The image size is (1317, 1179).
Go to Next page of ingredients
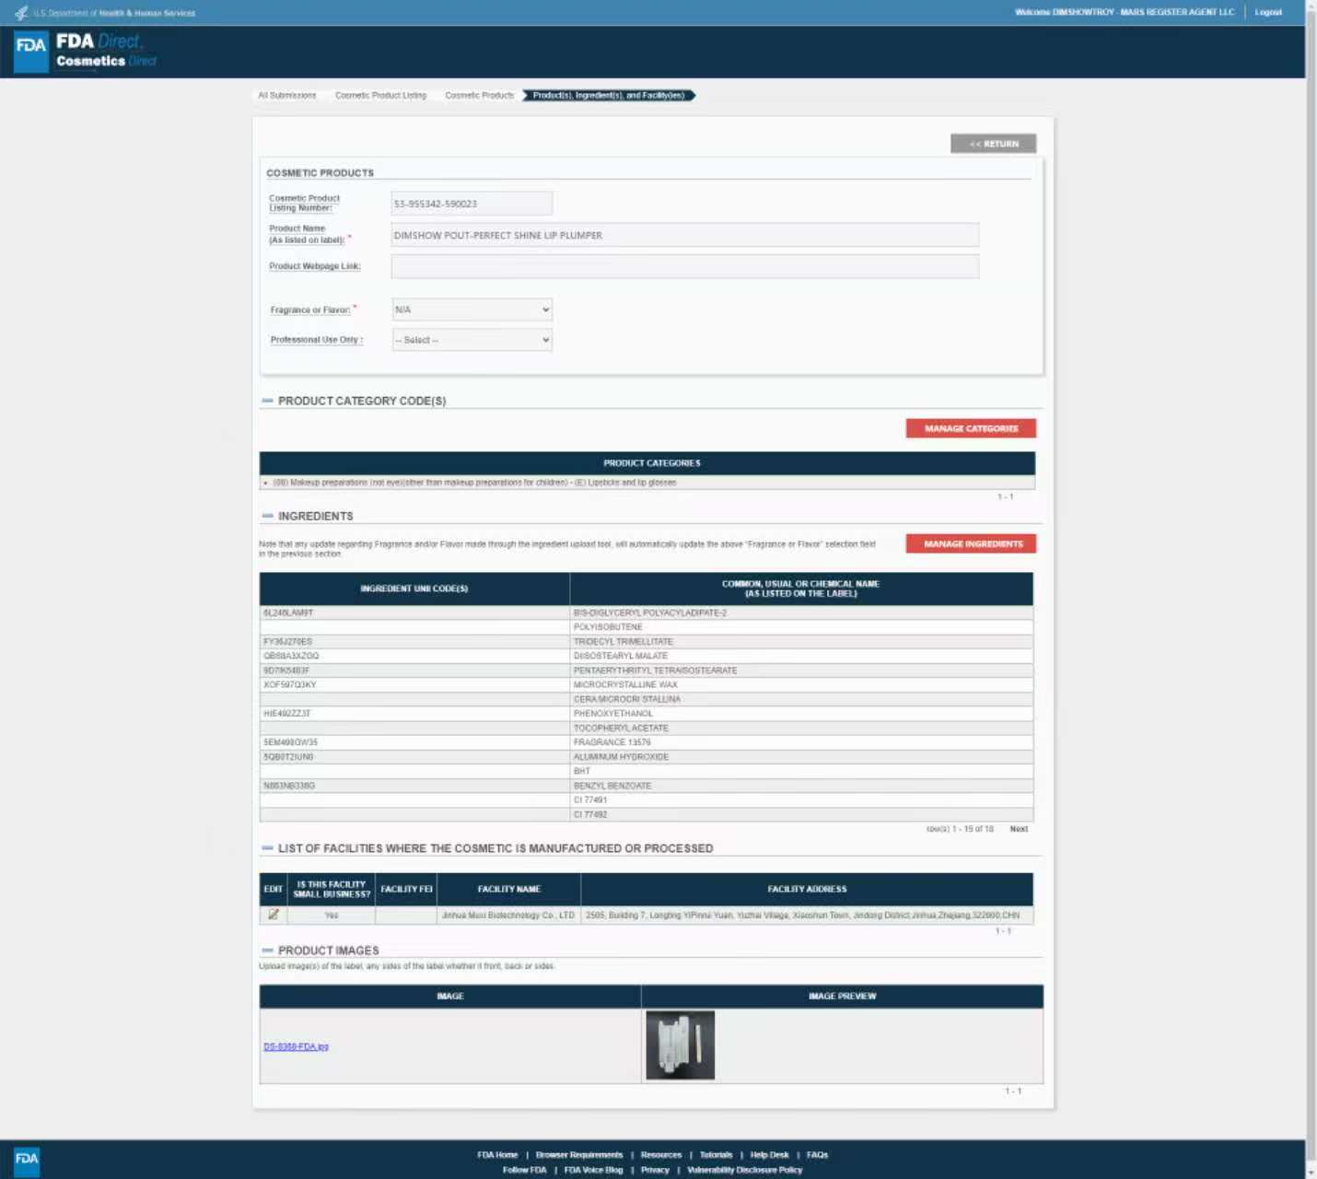coord(1019,829)
